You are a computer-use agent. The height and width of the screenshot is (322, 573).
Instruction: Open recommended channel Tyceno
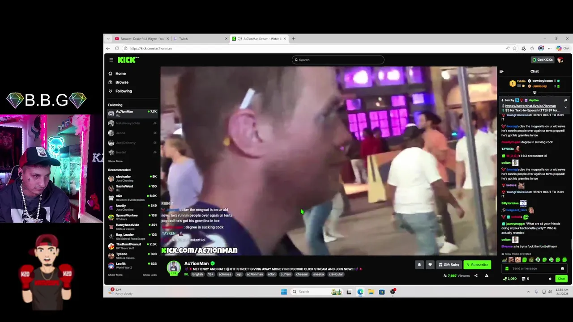coord(133,256)
